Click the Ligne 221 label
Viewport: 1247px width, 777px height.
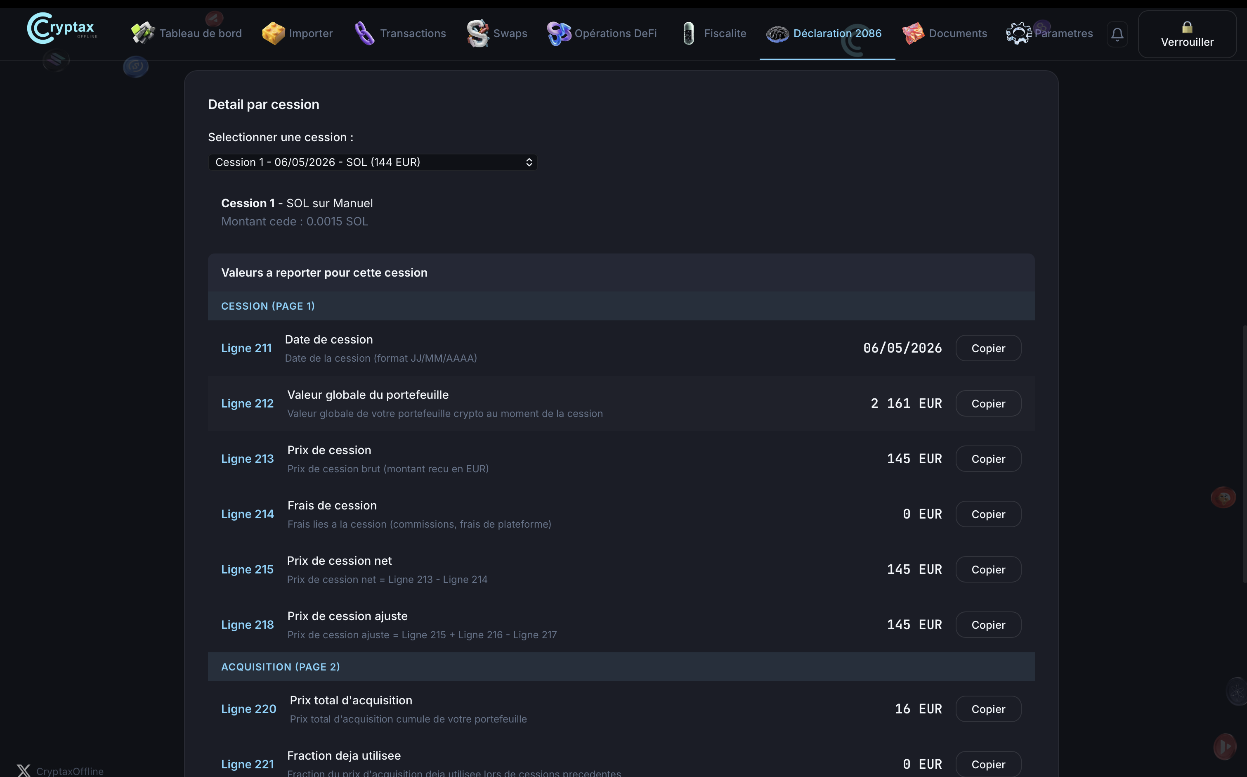[x=248, y=765]
